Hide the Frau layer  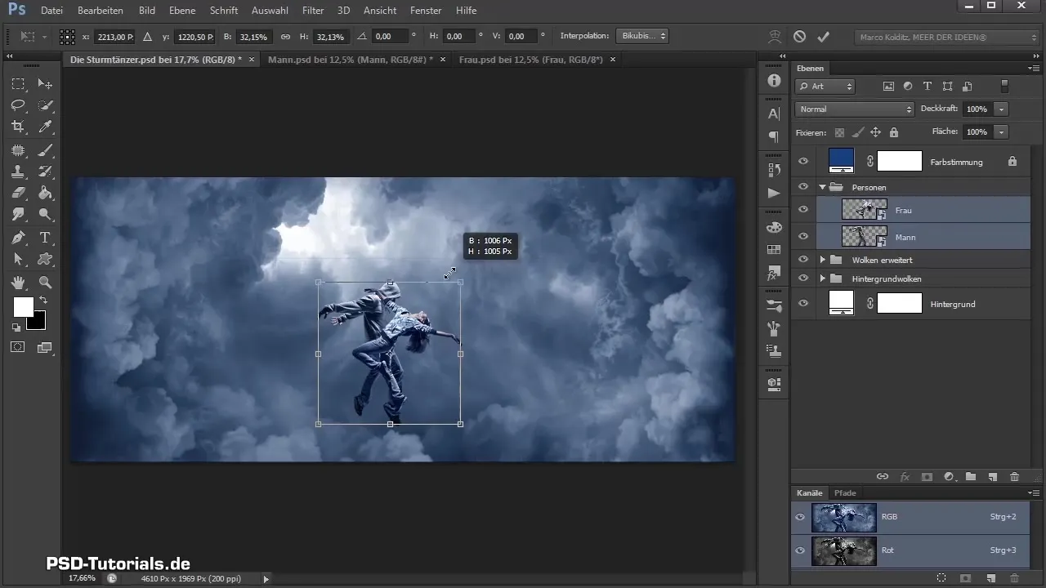(x=802, y=210)
